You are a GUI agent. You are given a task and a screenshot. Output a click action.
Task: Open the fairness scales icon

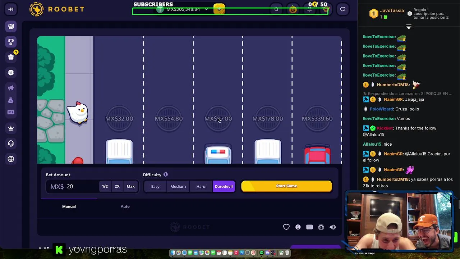(x=321, y=227)
